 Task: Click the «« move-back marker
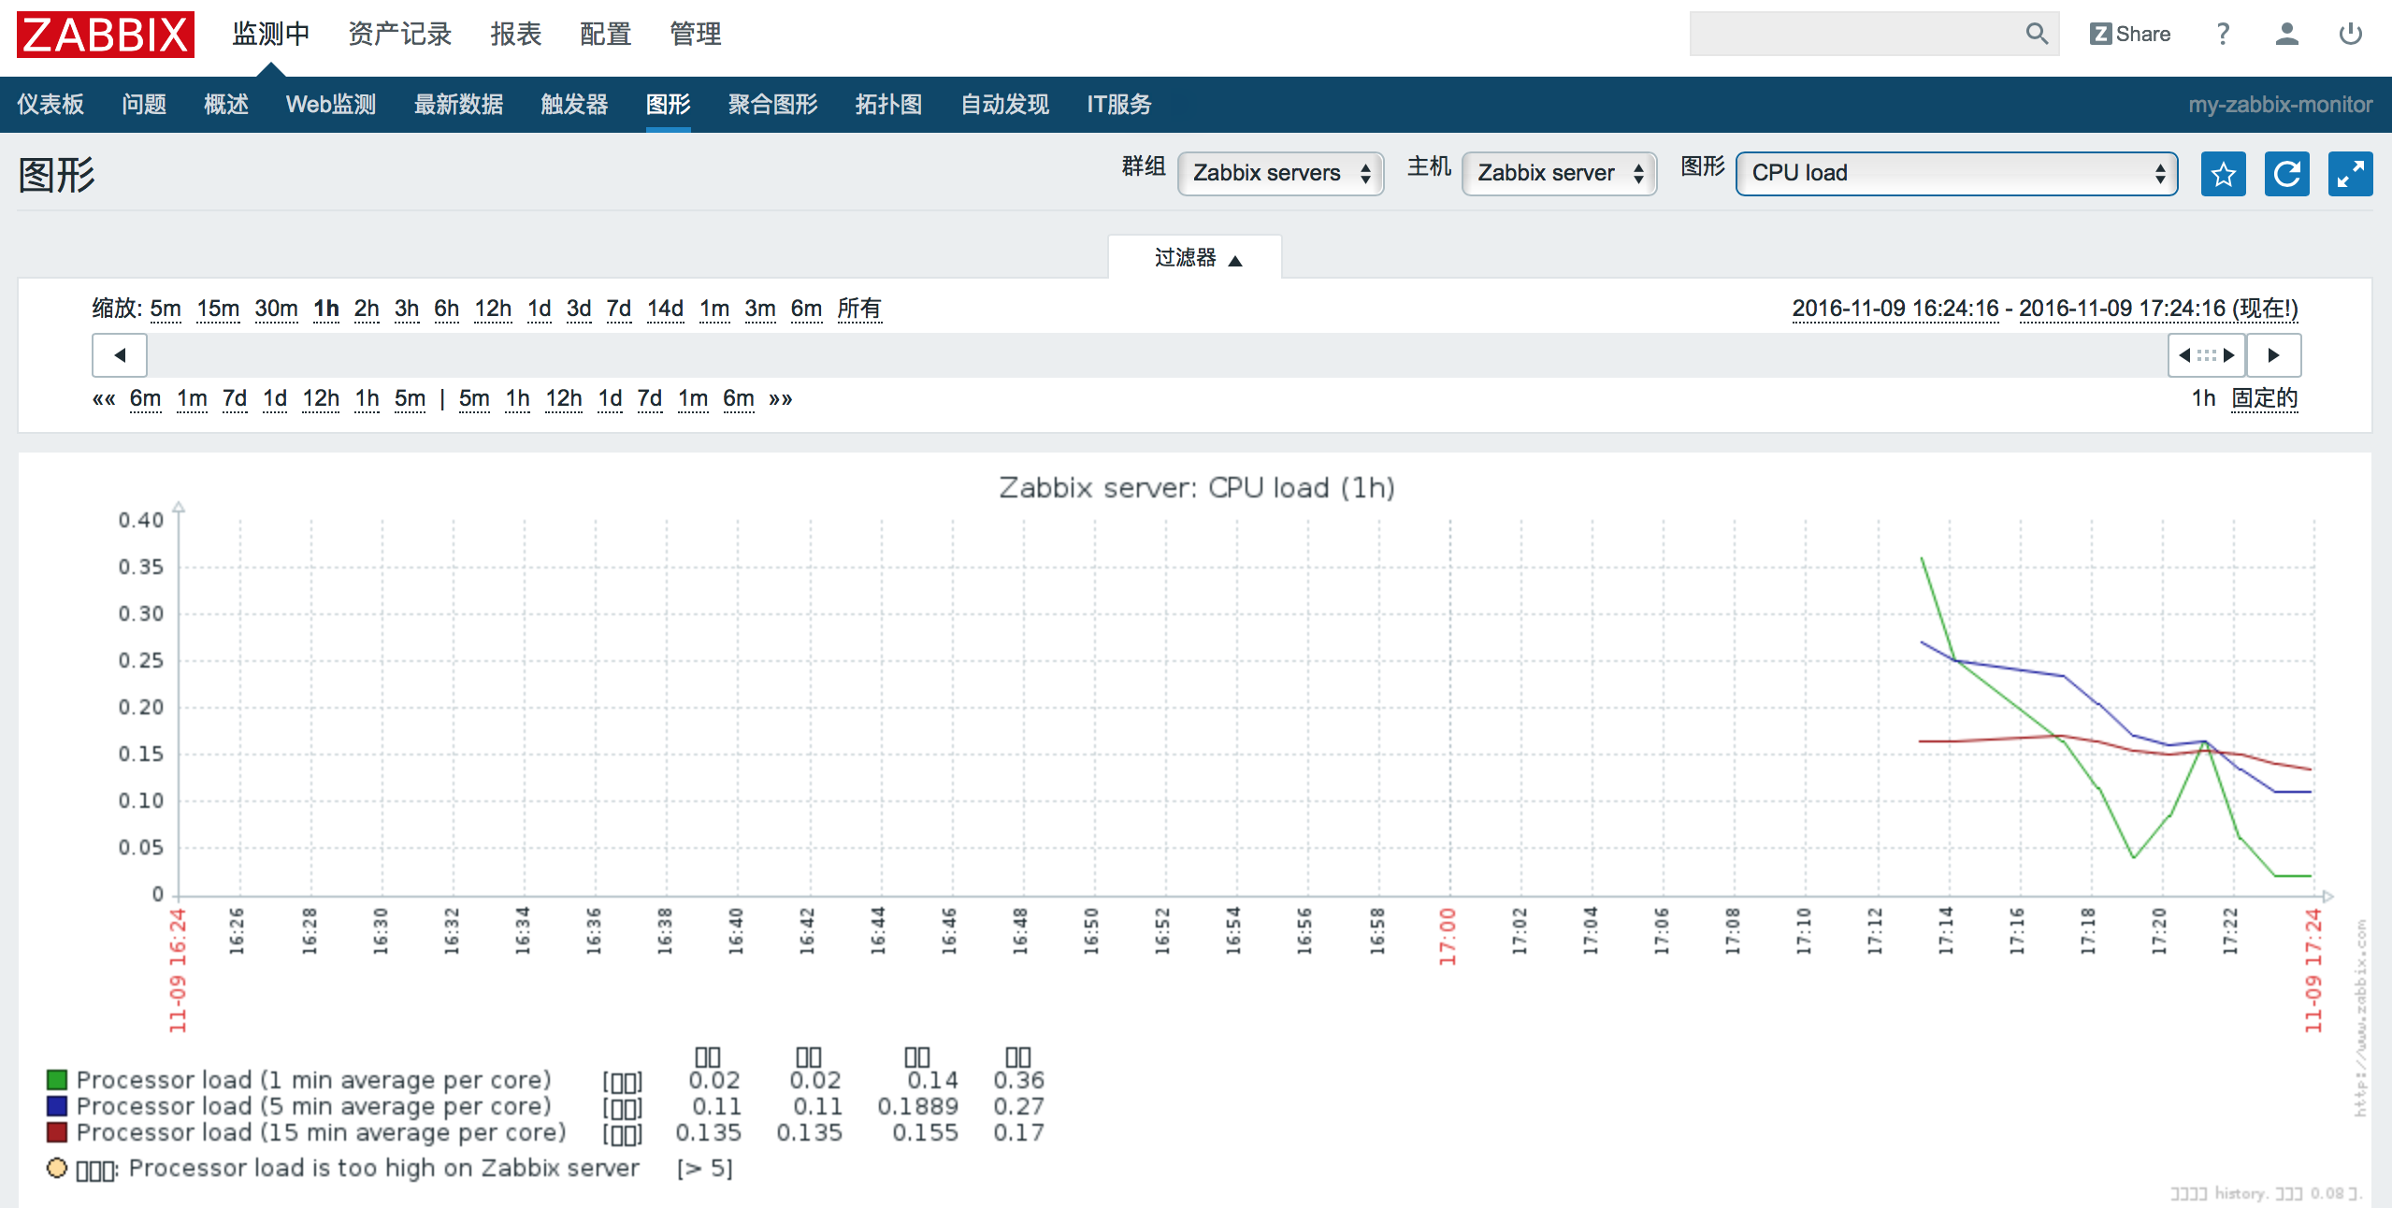click(104, 399)
